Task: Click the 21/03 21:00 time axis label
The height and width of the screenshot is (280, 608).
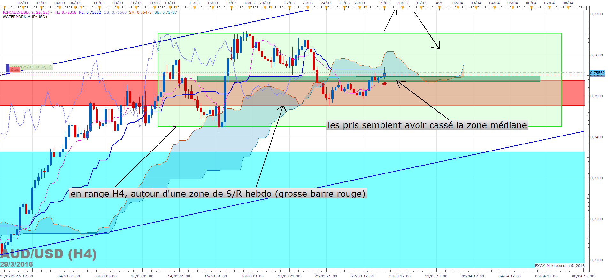Action: (289, 276)
